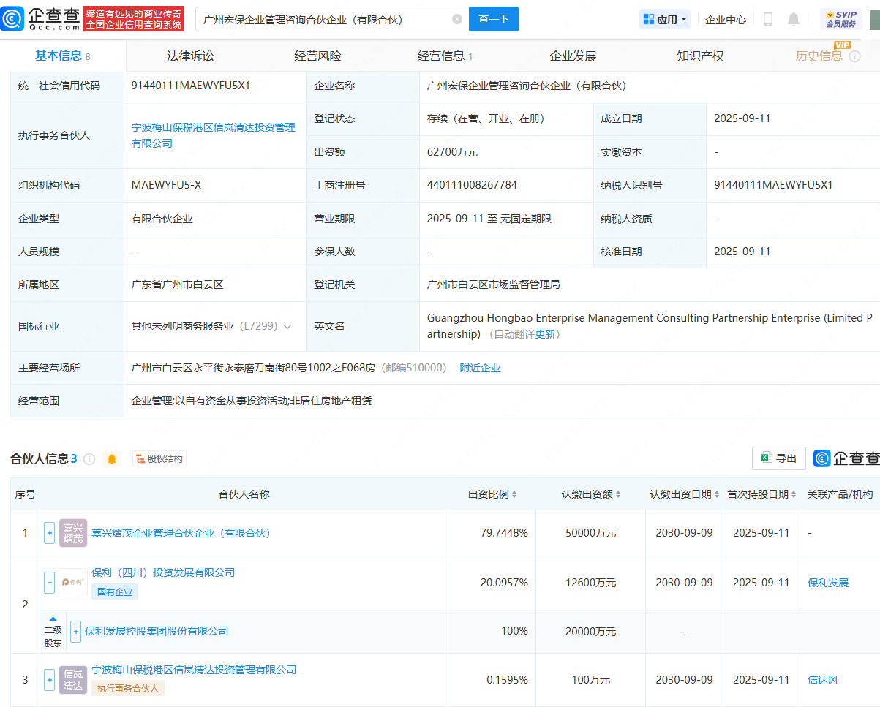The width and height of the screenshot is (880, 707).
Task: Click the credit code 91440111MAEWYFU5X1 value
Action: (x=191, y=86)
